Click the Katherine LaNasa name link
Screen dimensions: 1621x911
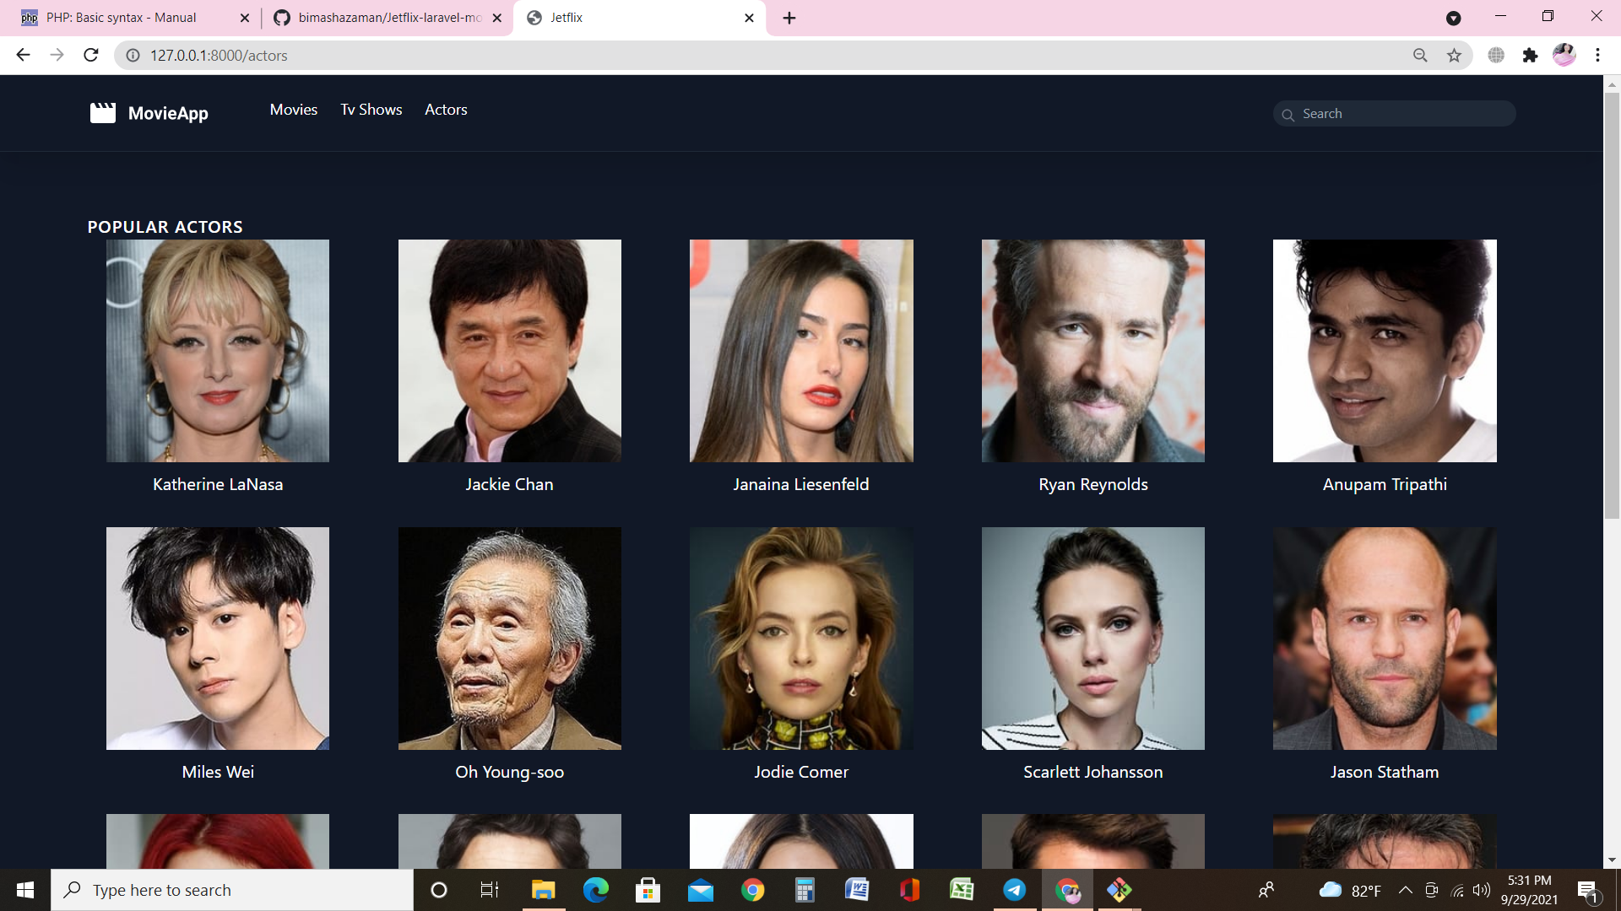[x=217, y=484]
